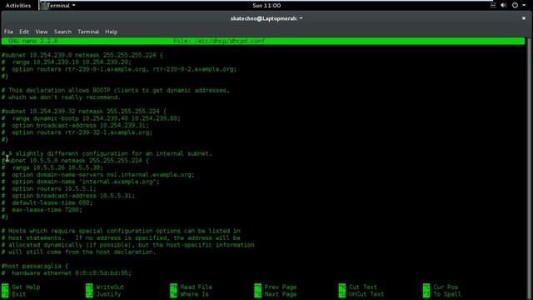Click line 'option routers rtr-239-32-1.example.org'
Image resolution: width=533 pixels, height=300 pixels.
pos(77,132)
